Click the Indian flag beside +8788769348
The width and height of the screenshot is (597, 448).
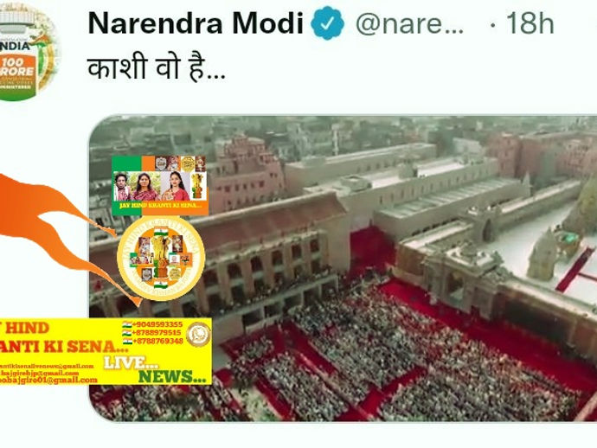127,341
